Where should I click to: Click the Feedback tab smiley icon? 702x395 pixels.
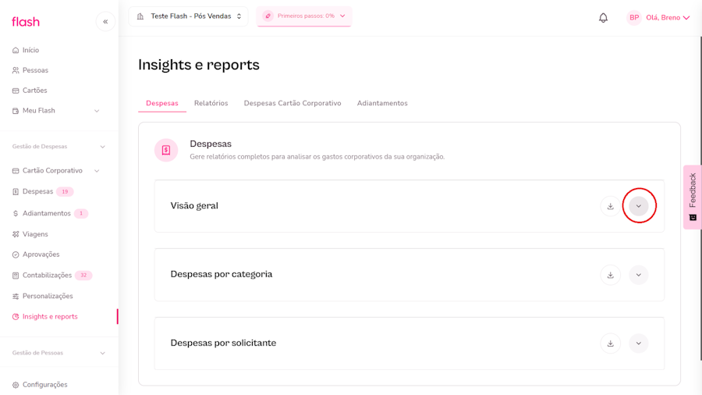coord(693,217)
